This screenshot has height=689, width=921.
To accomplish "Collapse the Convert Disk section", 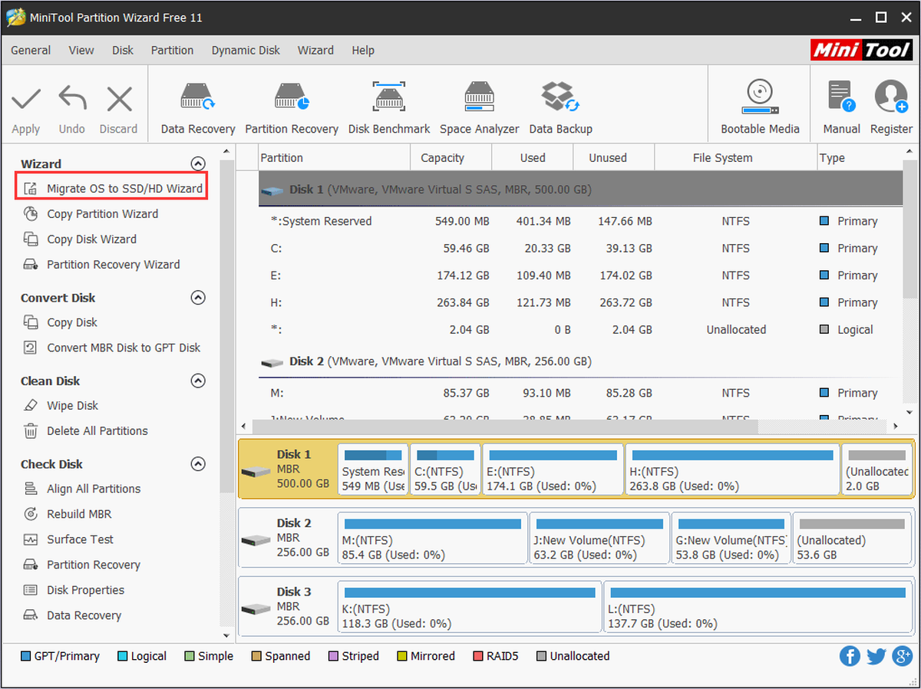I will [x=198, y=298].
